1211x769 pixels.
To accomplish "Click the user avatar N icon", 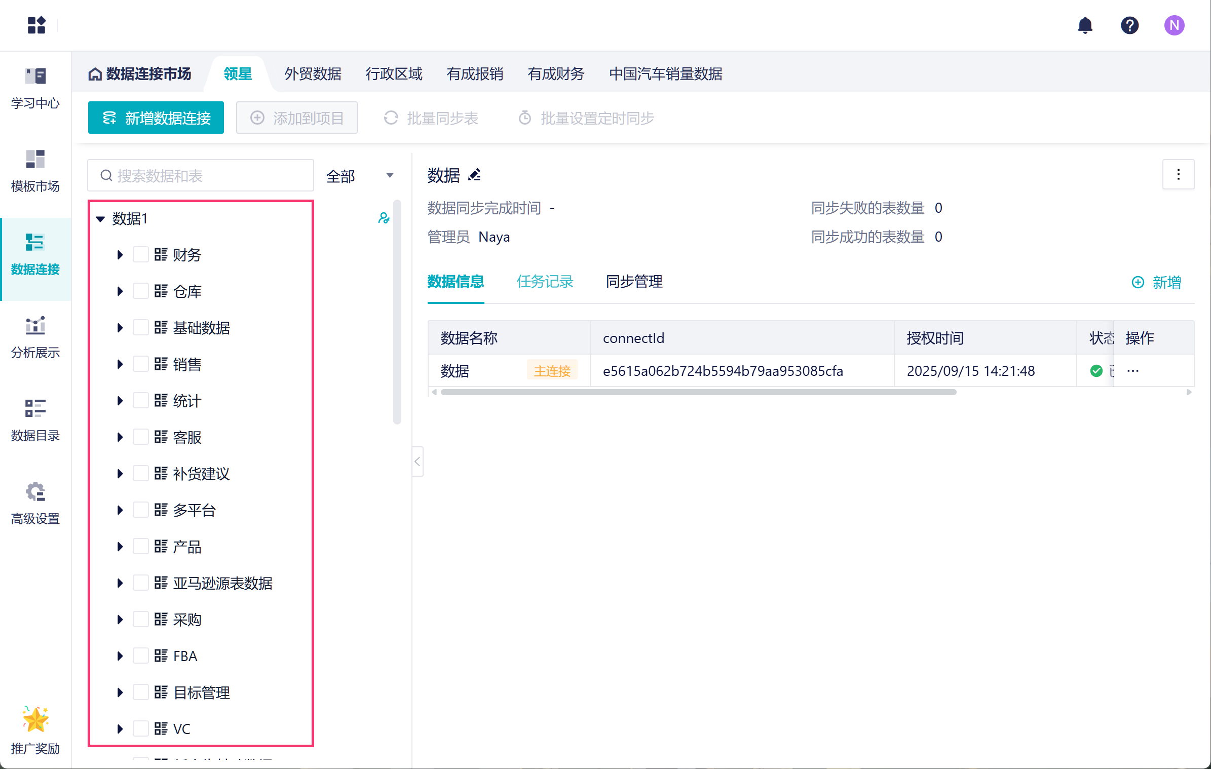I will pyautogui.click(x=1174, y=25).
